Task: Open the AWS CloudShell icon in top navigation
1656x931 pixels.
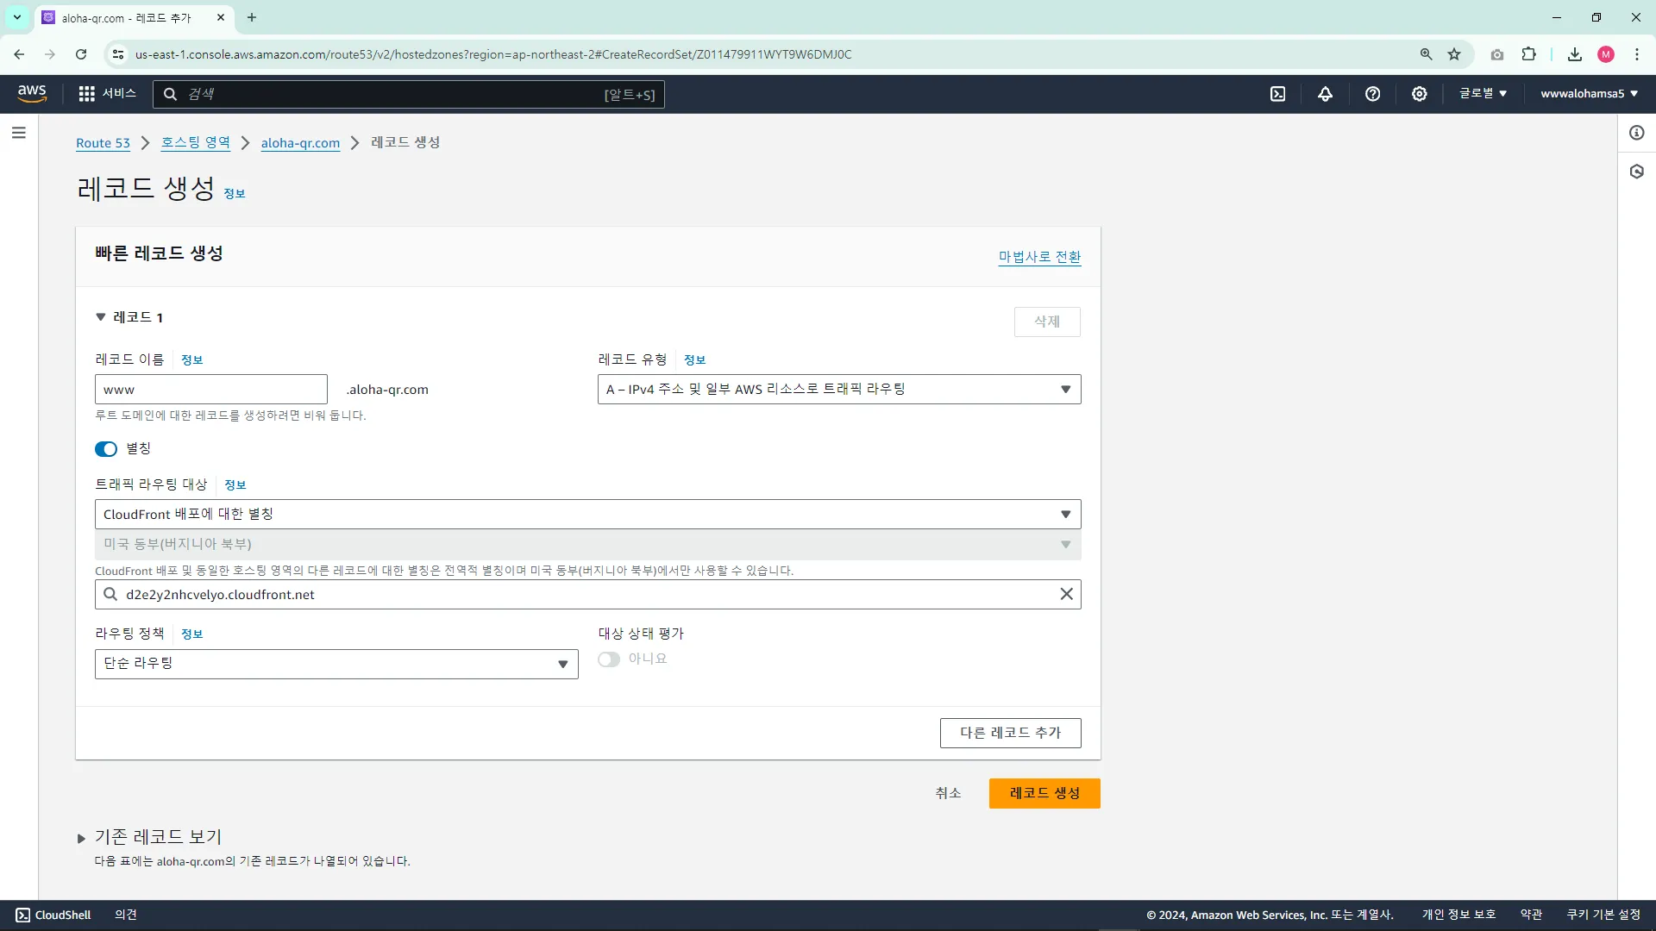Action: point(1277,94)
